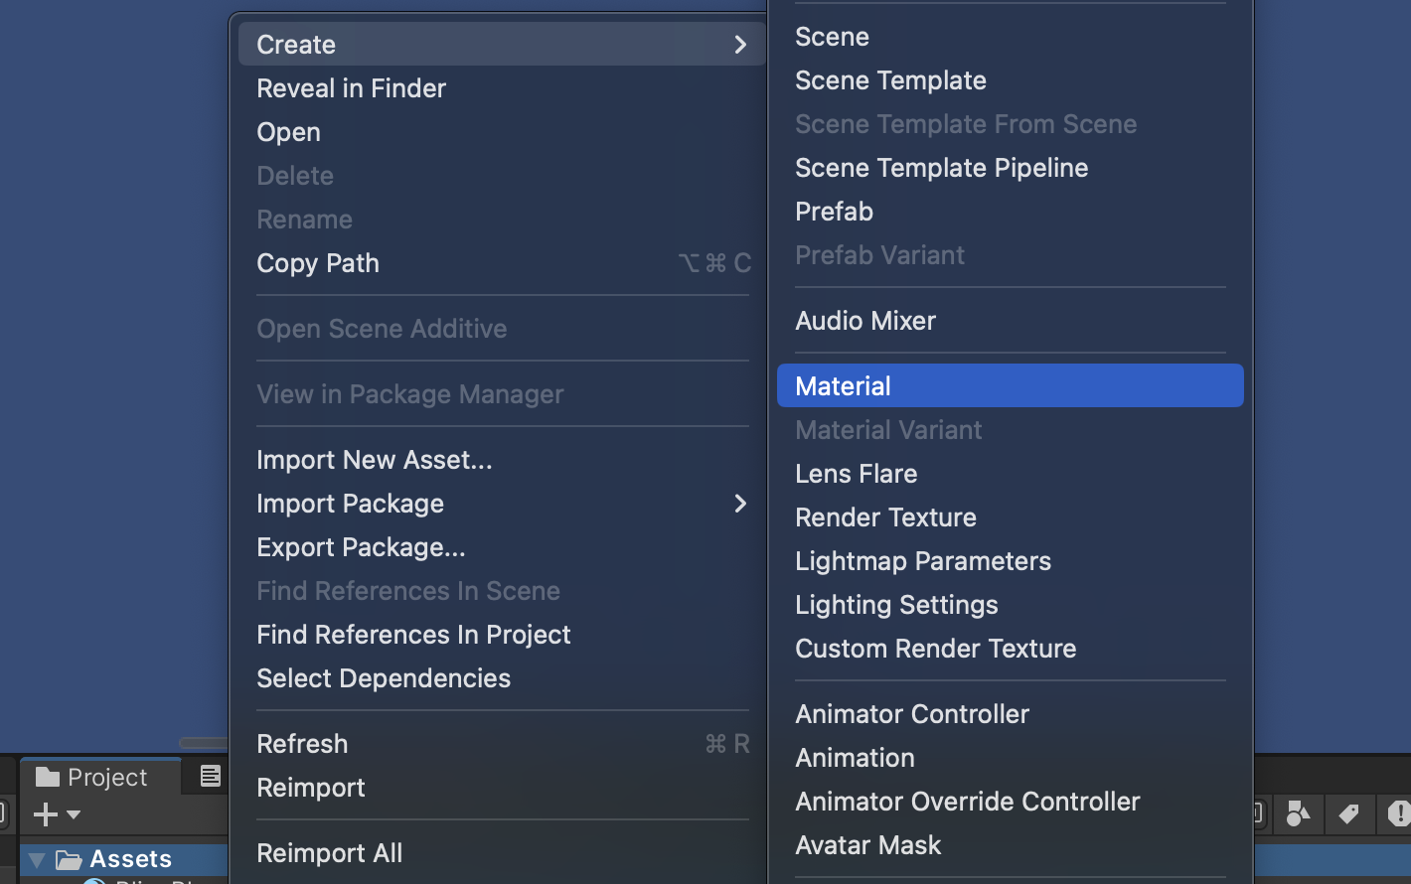The height and width of the screenshot is (884, 1411).
Task: Choose Scene Template Pipeline option
Action: tap(941, 168)
